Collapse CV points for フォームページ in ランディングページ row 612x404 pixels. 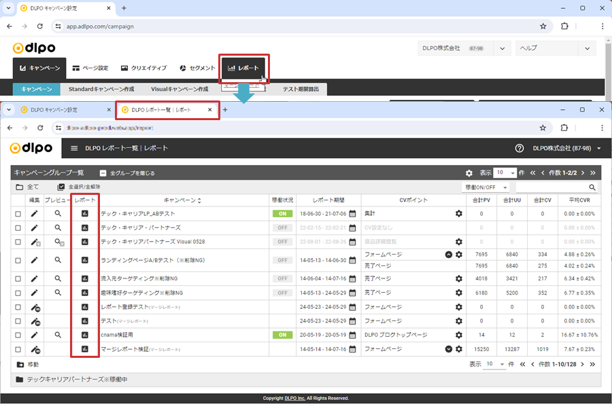point(449,255)
